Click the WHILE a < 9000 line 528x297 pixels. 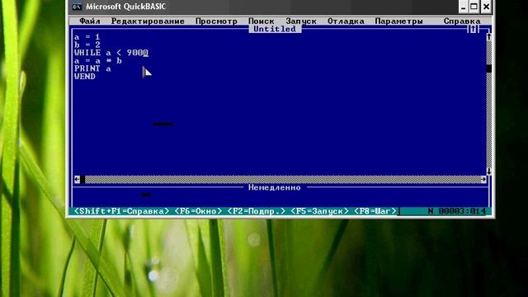(x=111, y=53)
